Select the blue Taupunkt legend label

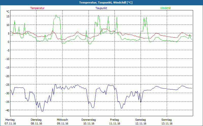click(101, 8)
